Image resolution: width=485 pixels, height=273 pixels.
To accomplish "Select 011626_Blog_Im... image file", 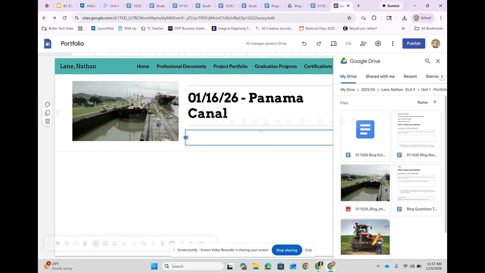I will point(365,190).
